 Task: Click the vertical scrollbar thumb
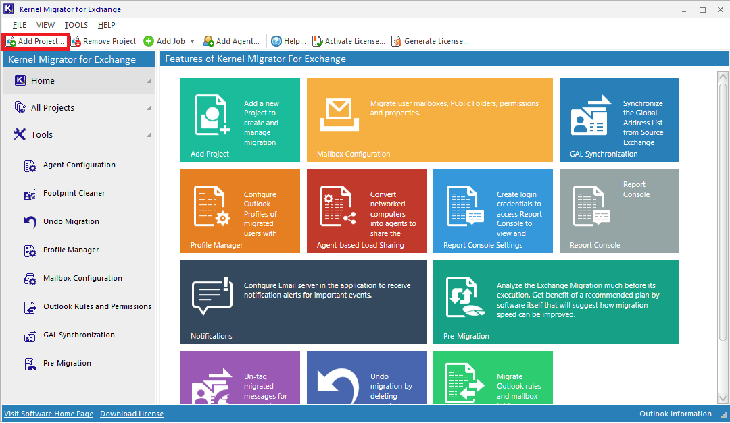[723, 212]
